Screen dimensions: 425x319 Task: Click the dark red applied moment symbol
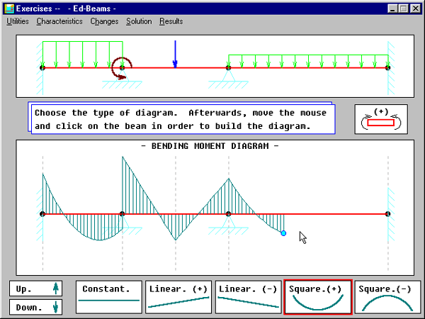click(x=122, y=68)
